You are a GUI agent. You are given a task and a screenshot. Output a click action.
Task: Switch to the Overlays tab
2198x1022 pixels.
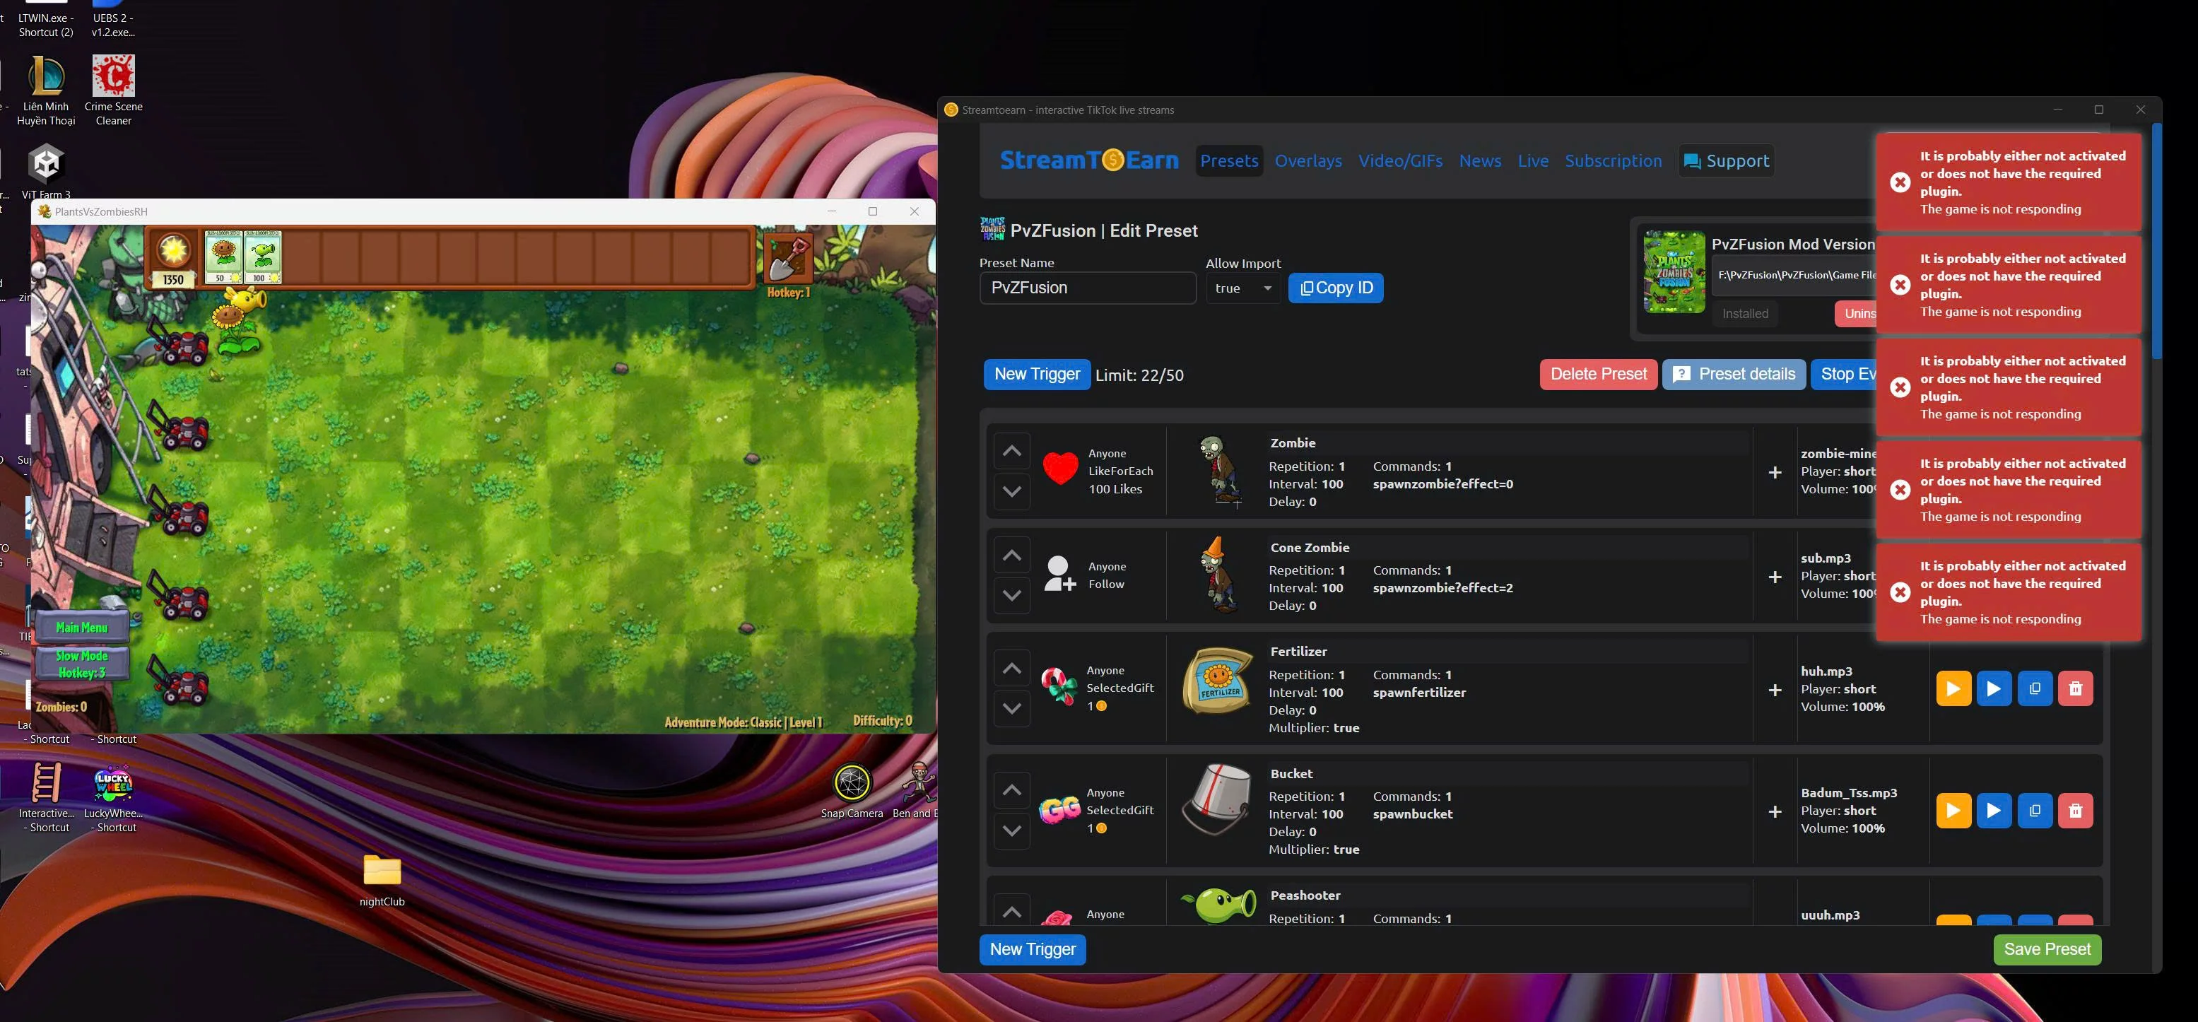click(1307, 160)
